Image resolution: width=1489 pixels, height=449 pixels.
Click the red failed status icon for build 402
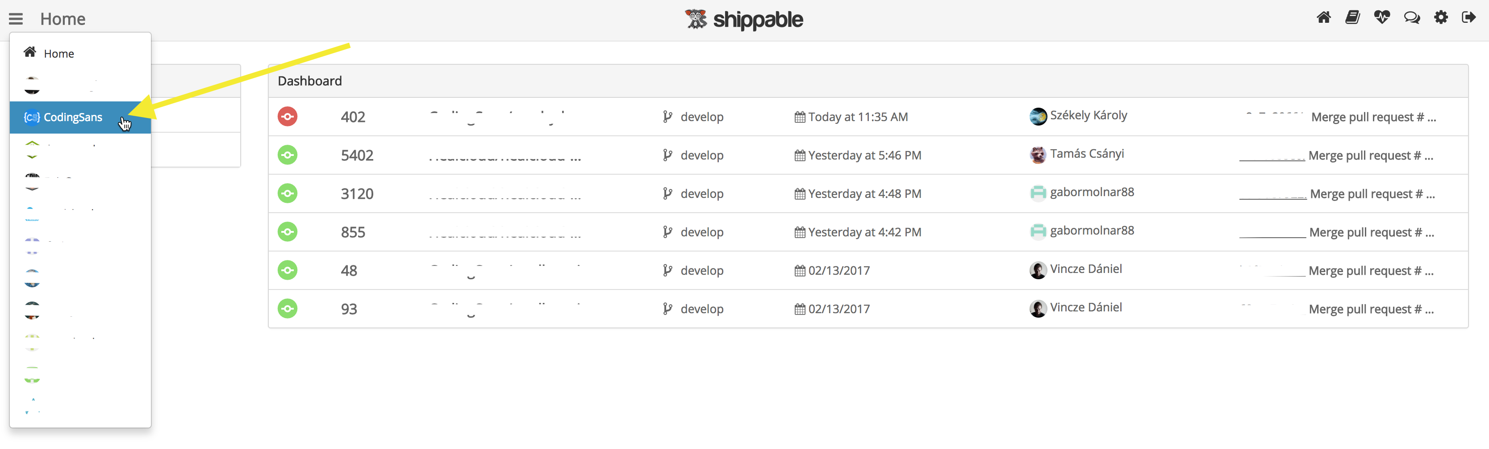click(287, 117)
